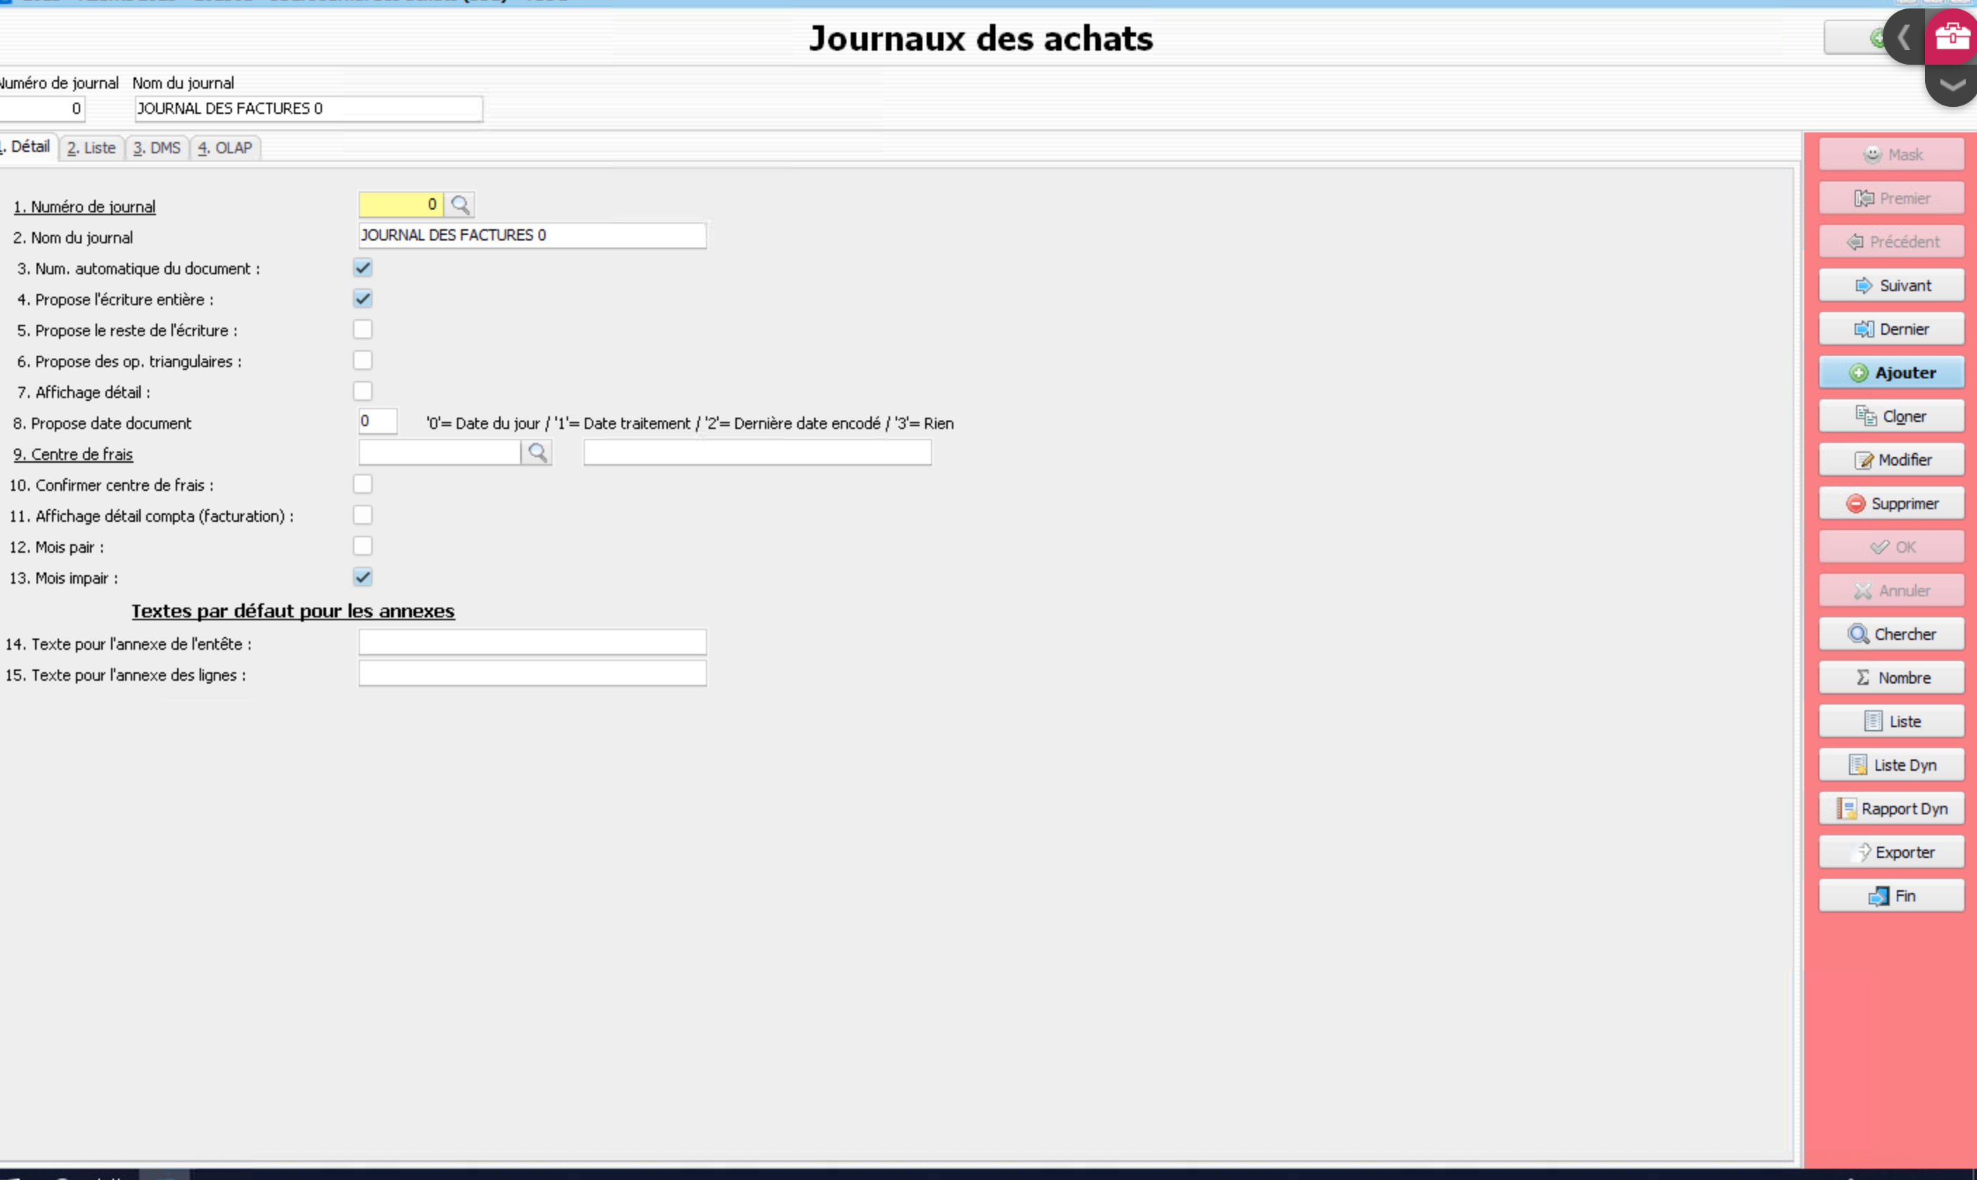
Task: Click the Précédent button
Action: click(x=1891, y=242)
